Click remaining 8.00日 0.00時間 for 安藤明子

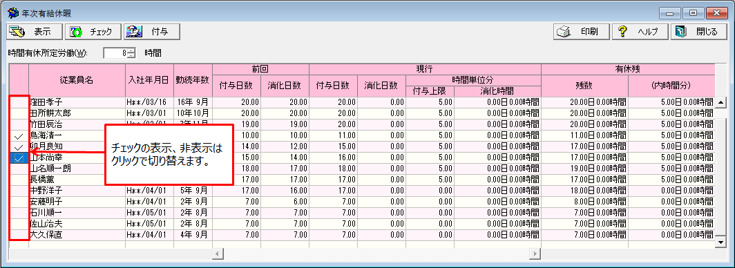tap(584, 202)
